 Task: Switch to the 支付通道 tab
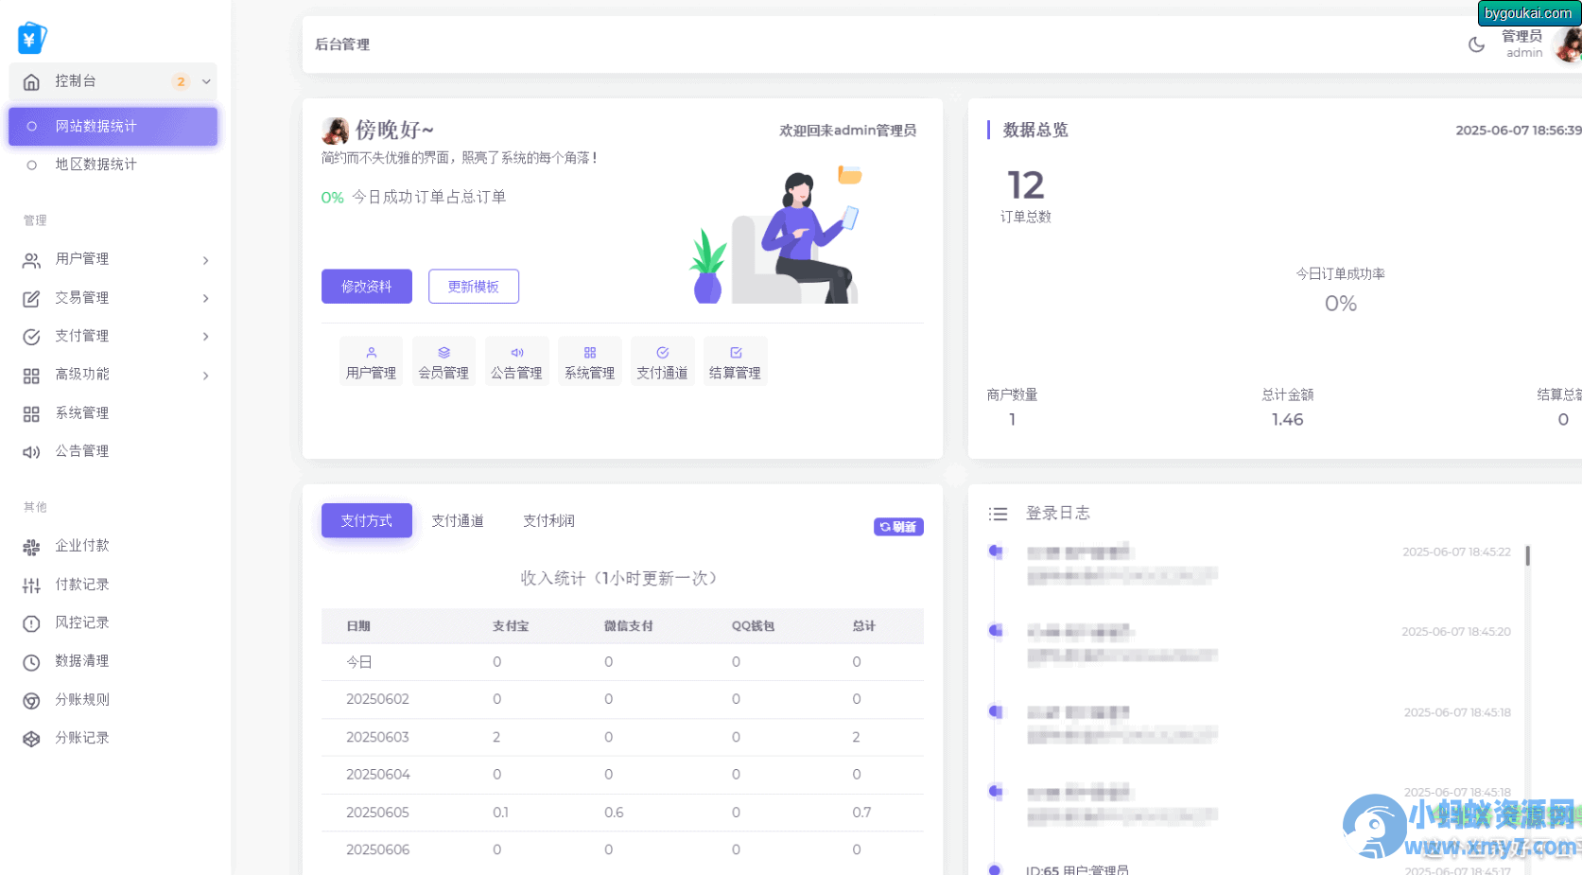click(x=458, y=520)
